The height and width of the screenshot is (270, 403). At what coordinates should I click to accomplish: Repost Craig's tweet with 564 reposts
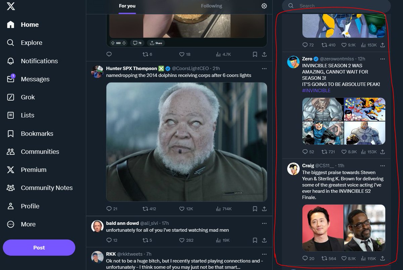pyautogui.click(x=329, y=258)
